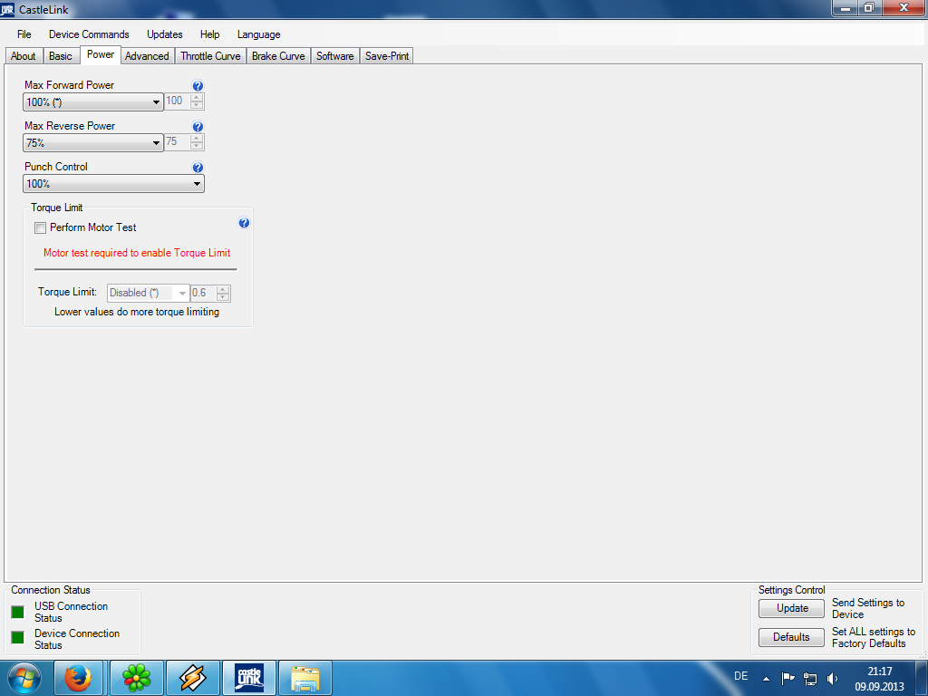Screen dimensions: 928x696
Task: Launch Firefox from the taskbar
Action: click(79, 678)
